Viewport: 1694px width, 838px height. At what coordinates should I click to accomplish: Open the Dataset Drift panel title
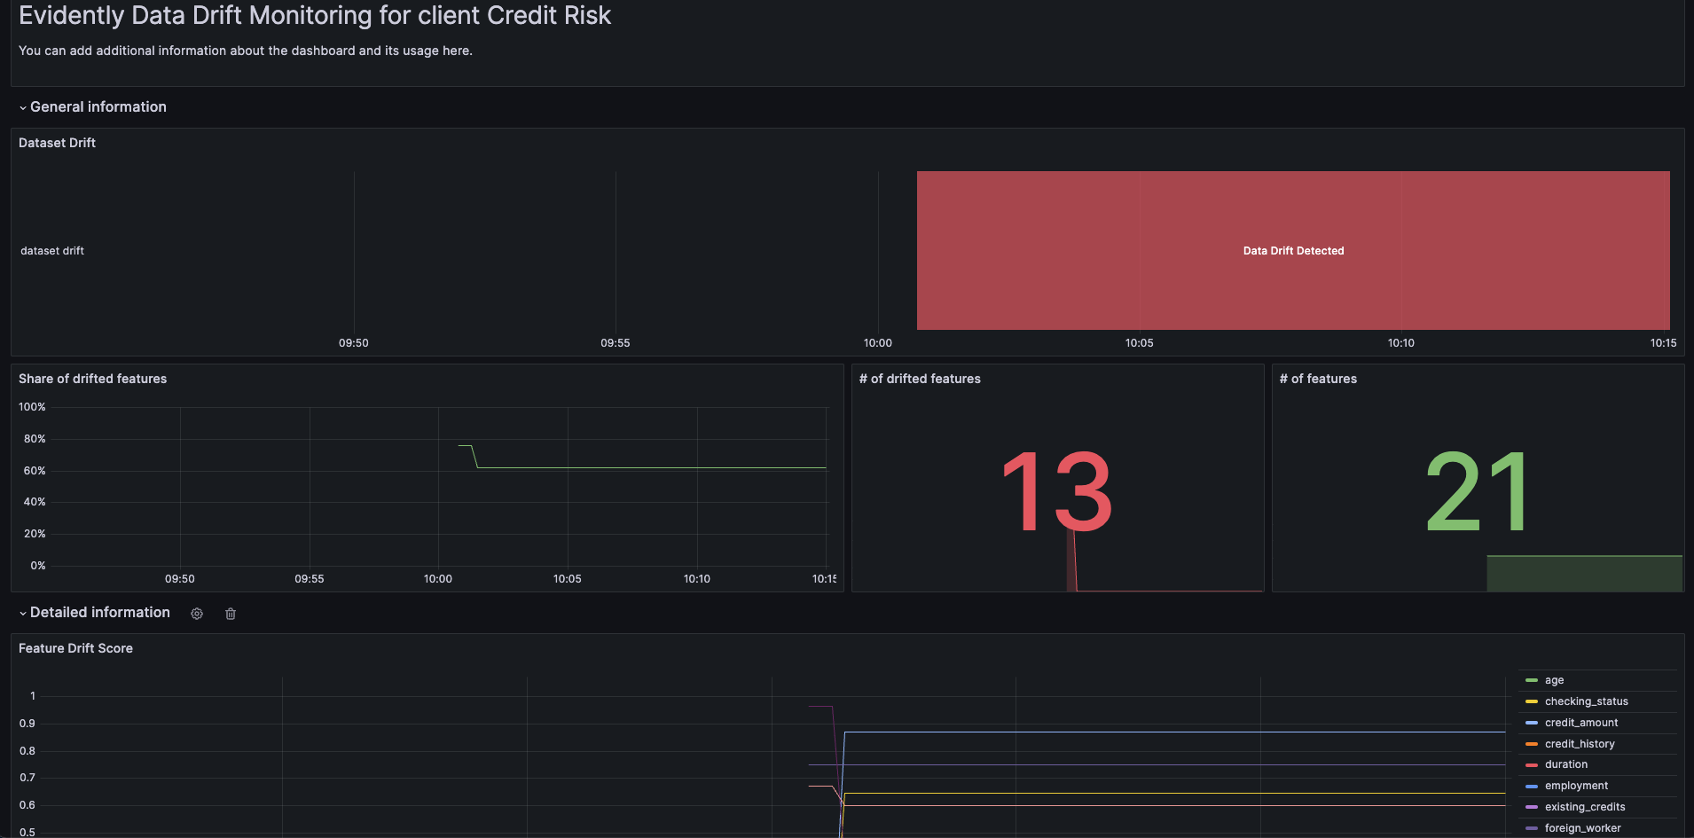point(57,143)
